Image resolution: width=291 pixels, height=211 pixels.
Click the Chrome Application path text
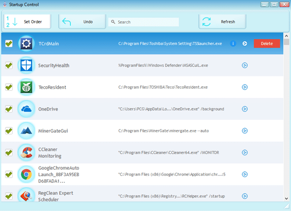(x=172, y=175)
